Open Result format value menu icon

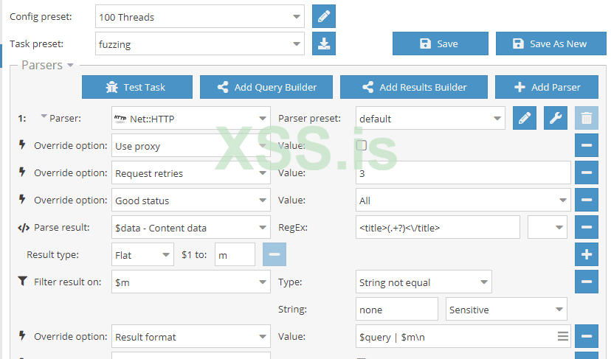(x=563, y=336)
